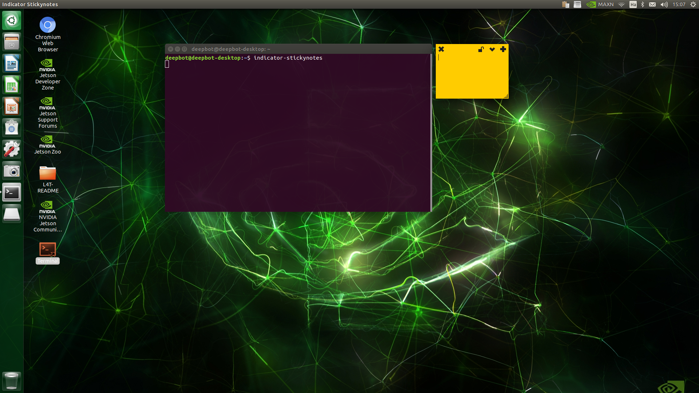Image resolution: width=699 pixels, height=393 pixels.
Task: Open the Wi-Fi network menu
Action: click(x=621, y=4)
